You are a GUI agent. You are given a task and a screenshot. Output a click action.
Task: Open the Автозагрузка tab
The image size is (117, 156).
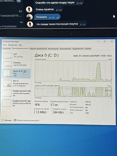tap(53, 49)
